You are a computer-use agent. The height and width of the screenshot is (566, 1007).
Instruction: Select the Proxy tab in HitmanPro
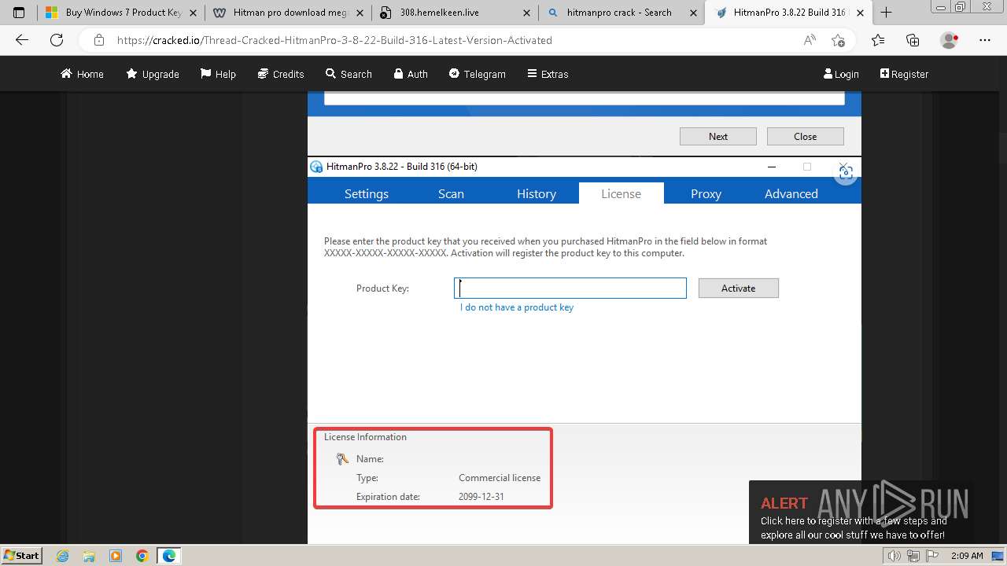click(x=706, y=193)
